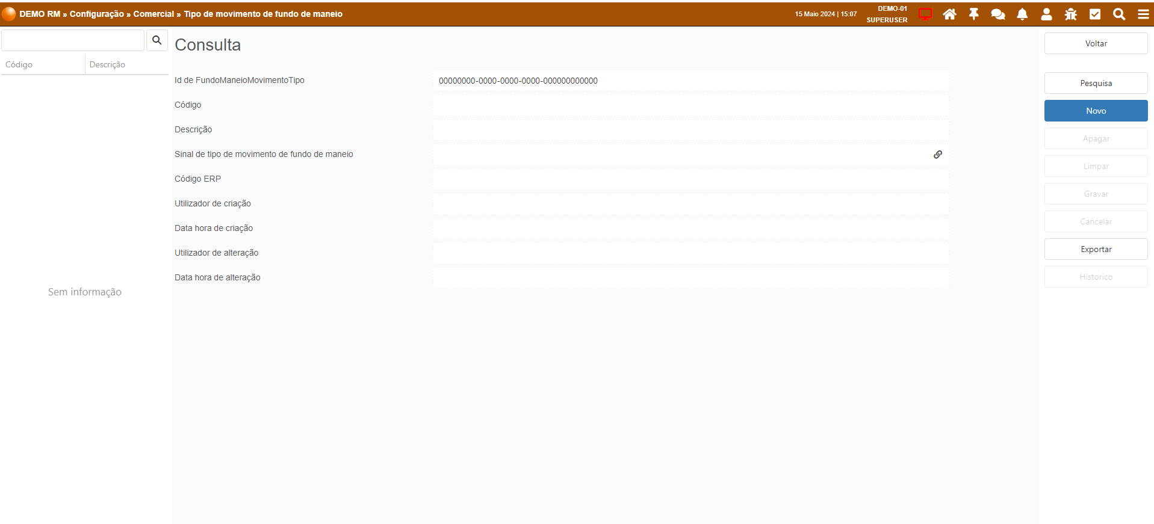1154x524 pixels.
Task: Click the Código input field
Action: (690, 105)
